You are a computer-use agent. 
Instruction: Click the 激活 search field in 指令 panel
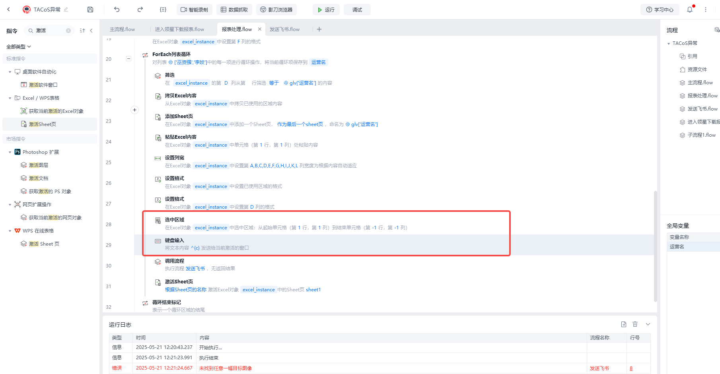50,31
